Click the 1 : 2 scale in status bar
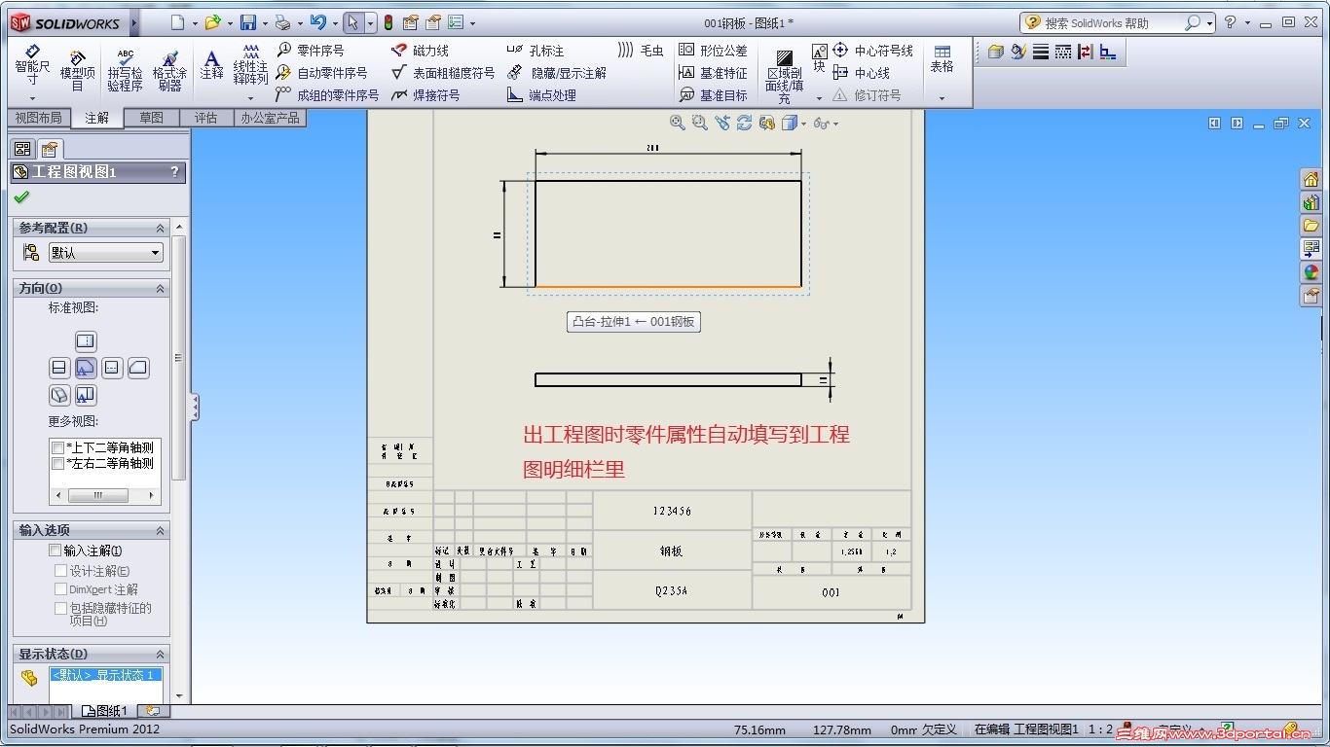This screenshot has height=747, width=1330. click(1100, 729)
